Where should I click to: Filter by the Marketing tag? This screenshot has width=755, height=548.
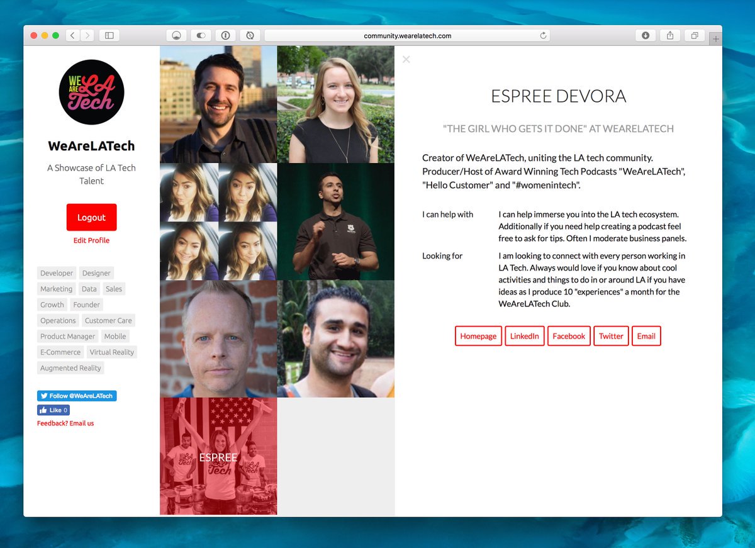coord(56,289)
